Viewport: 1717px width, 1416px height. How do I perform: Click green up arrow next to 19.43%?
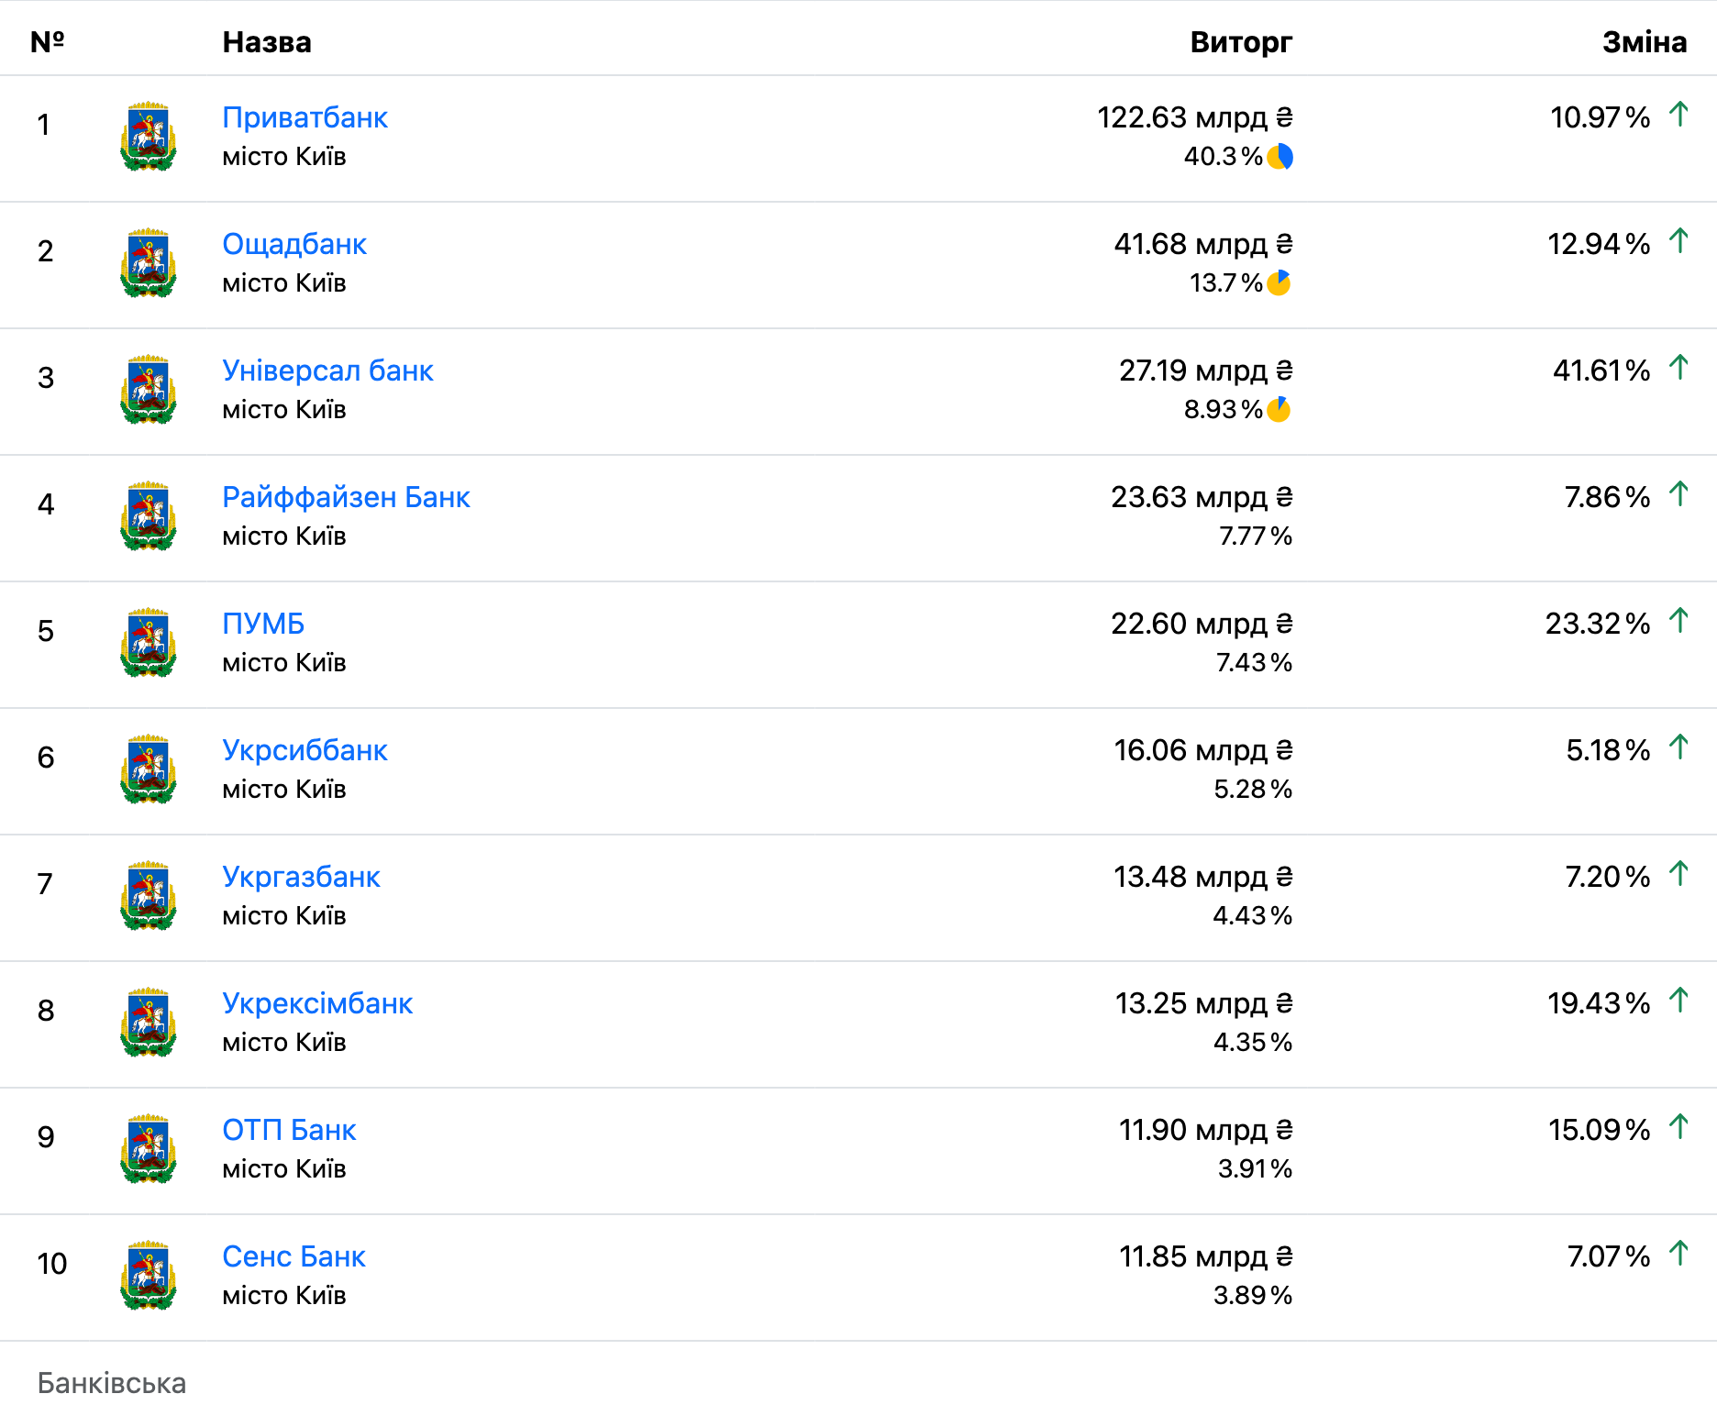point(1678,1001)
